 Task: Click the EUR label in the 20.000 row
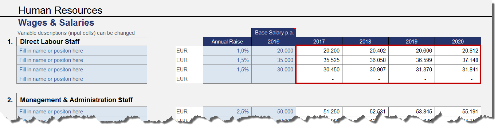[x=182, y=51]
